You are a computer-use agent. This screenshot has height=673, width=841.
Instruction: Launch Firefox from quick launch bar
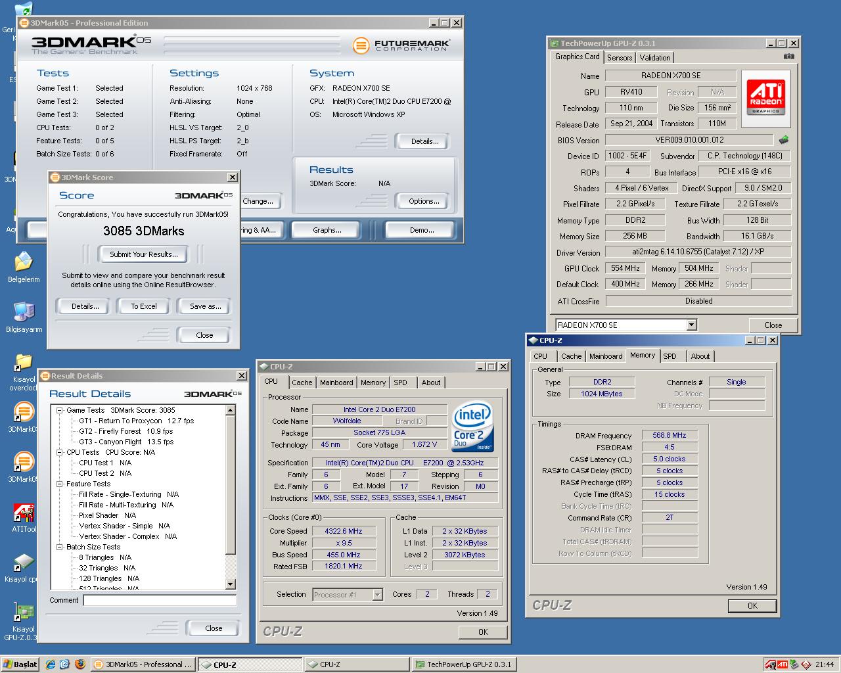(80, 664)
